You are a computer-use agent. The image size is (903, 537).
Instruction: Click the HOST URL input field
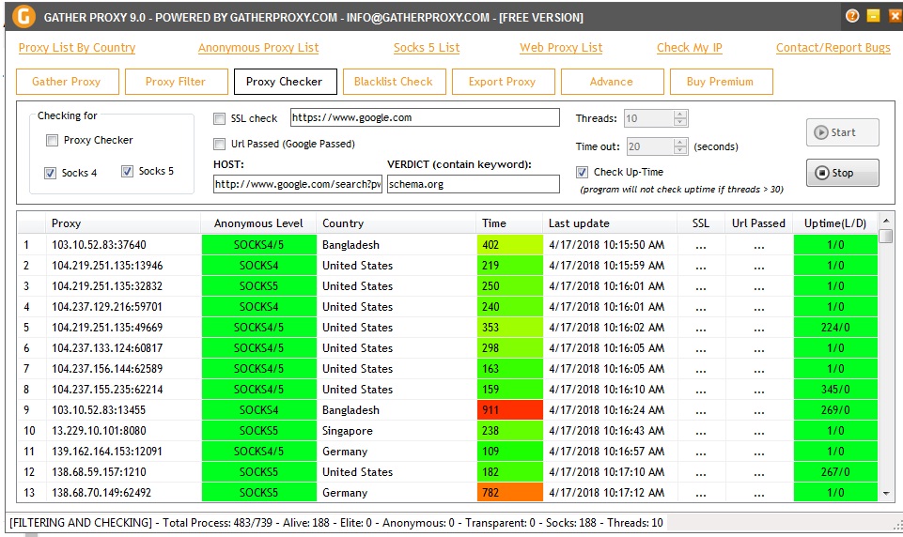(x=298, y=184)
